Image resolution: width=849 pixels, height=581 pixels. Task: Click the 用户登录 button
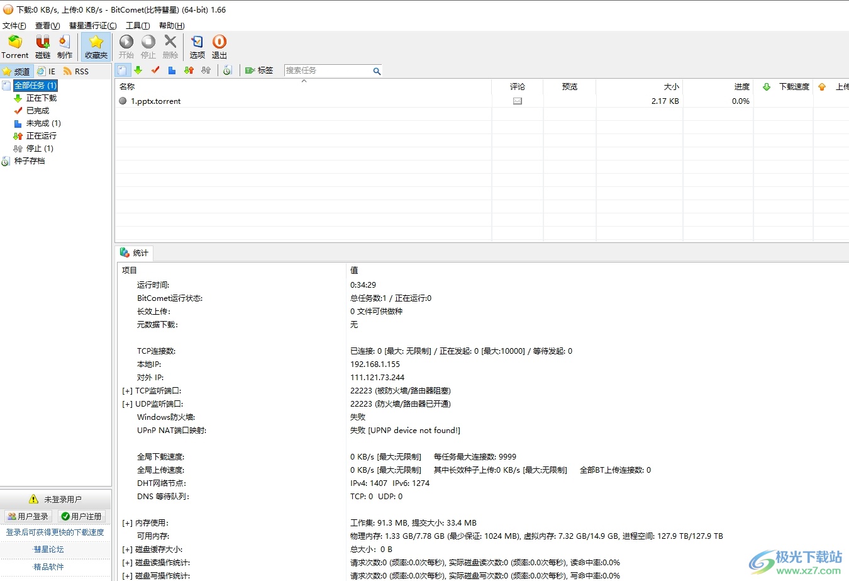pyautogui.click(x=28, y=516)
